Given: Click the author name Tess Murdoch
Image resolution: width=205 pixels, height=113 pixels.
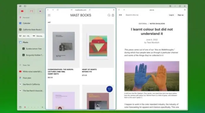Looking at the screenshot, I should pos(153,43).
